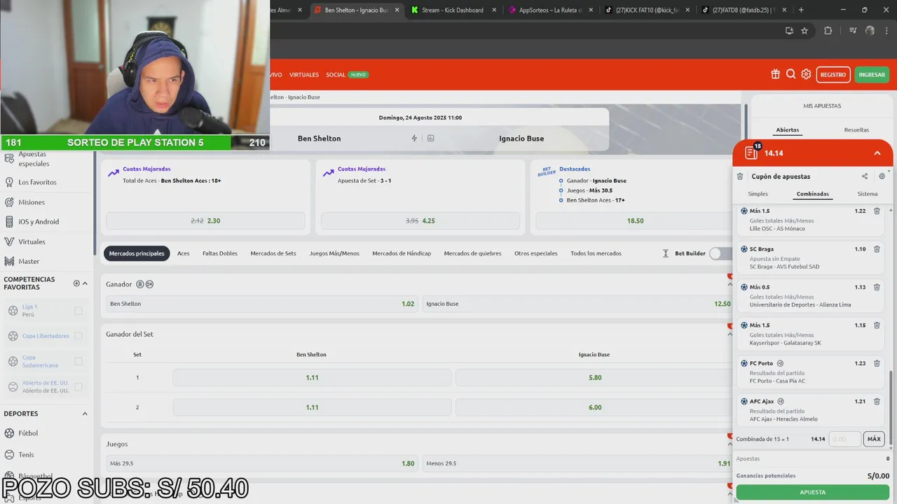Open a new browser tab with plus

[801, 10]
